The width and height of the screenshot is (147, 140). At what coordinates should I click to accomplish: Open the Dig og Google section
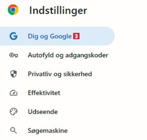57,36
